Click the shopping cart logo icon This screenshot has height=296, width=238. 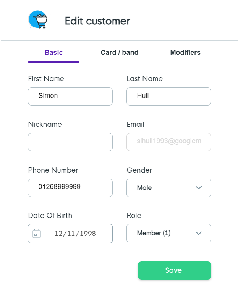[39, 20]
